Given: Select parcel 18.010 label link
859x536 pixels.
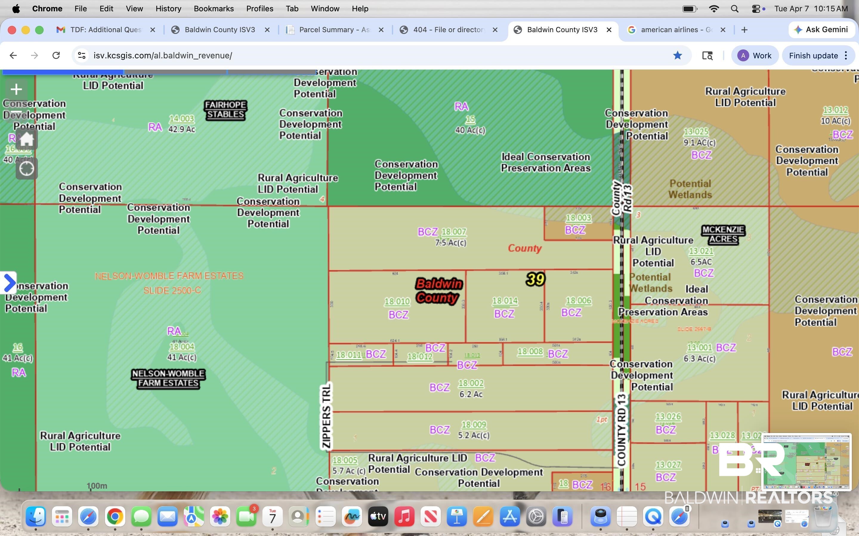Looking at the screenshot, I should coord(397,301).
